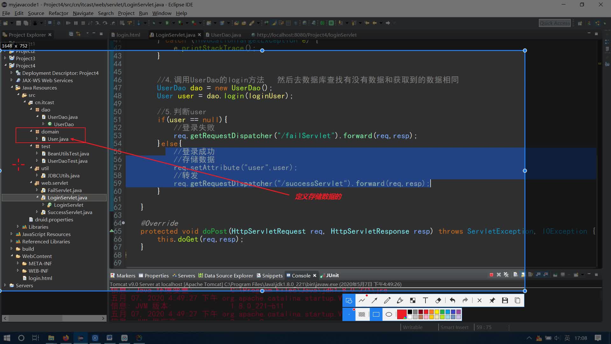
Task: Open the Markers view tab
Action: click(123, 276)
